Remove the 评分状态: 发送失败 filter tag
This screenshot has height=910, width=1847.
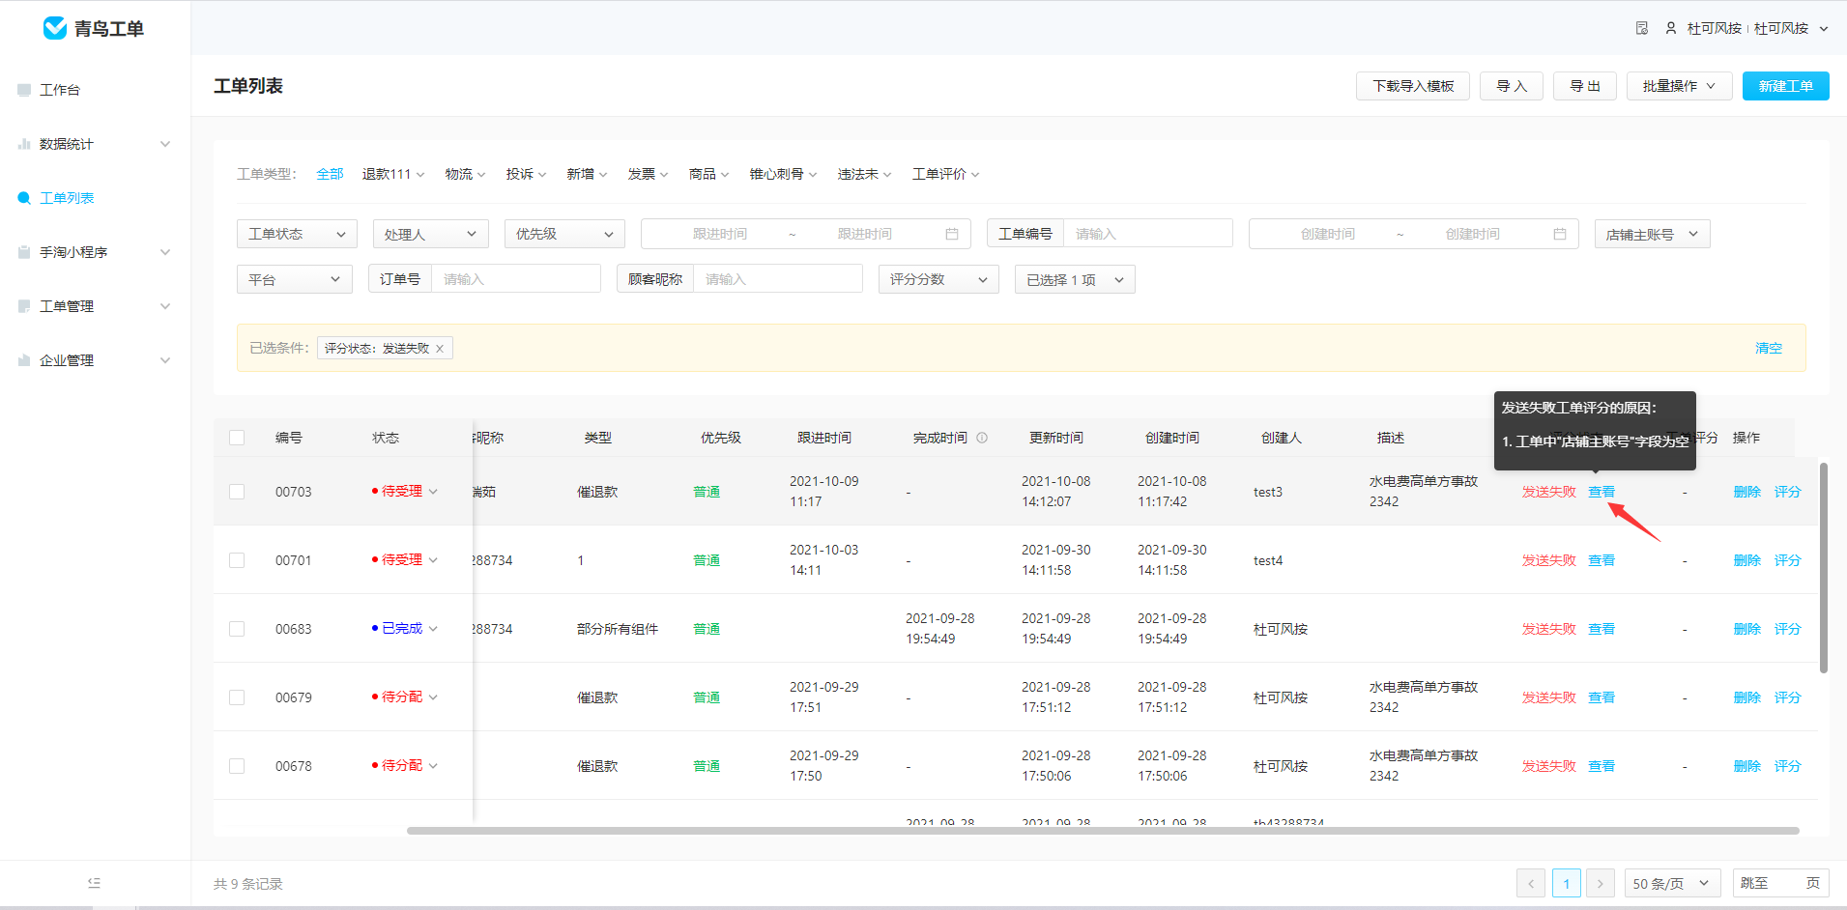tap(440, 349)
